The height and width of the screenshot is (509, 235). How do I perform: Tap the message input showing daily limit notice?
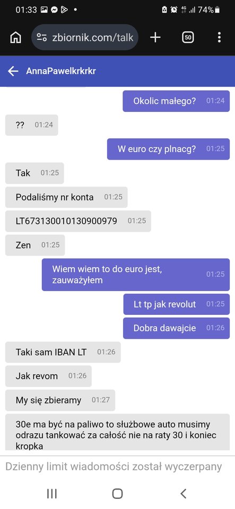(x=114, y=467)
